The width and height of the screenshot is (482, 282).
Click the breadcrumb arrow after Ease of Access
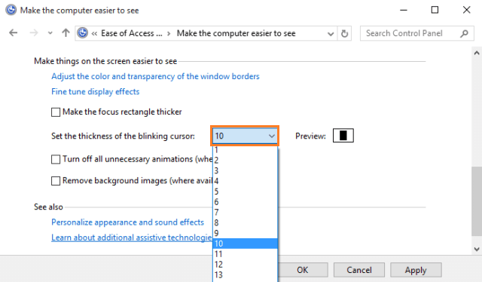coord(169,34)
